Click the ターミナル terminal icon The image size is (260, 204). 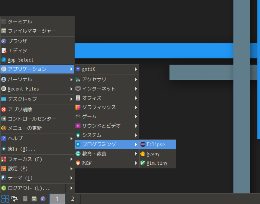point(4,22)
